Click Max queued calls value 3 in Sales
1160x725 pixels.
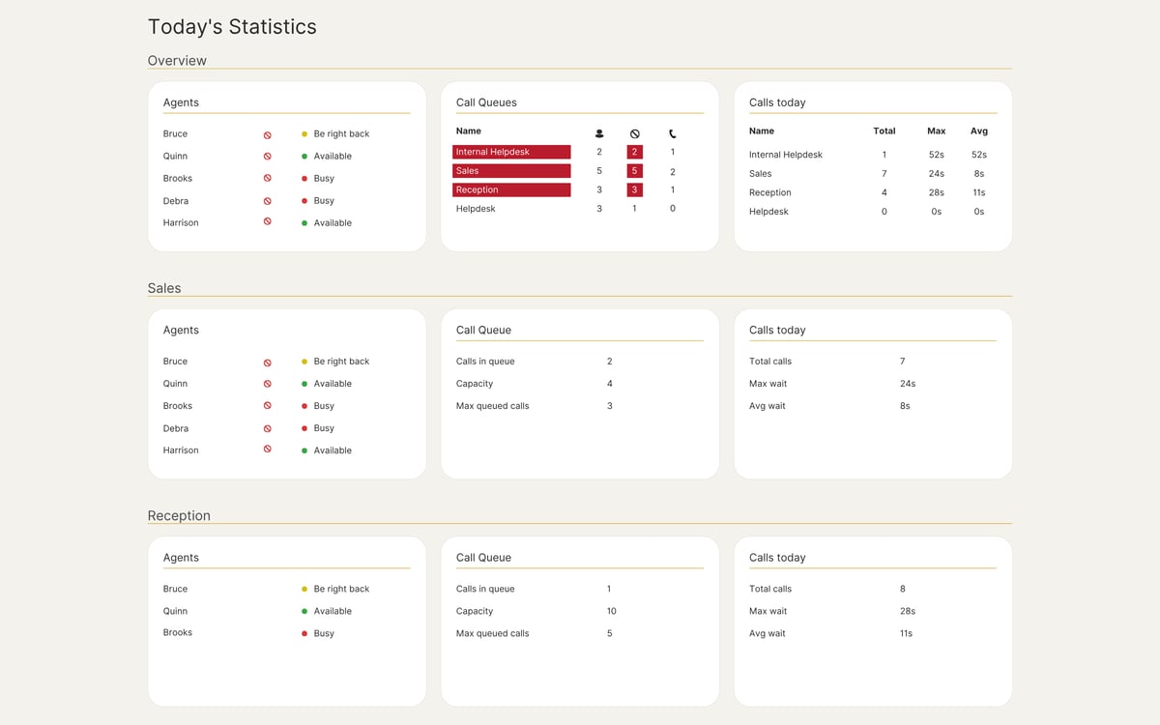point(610,406)
